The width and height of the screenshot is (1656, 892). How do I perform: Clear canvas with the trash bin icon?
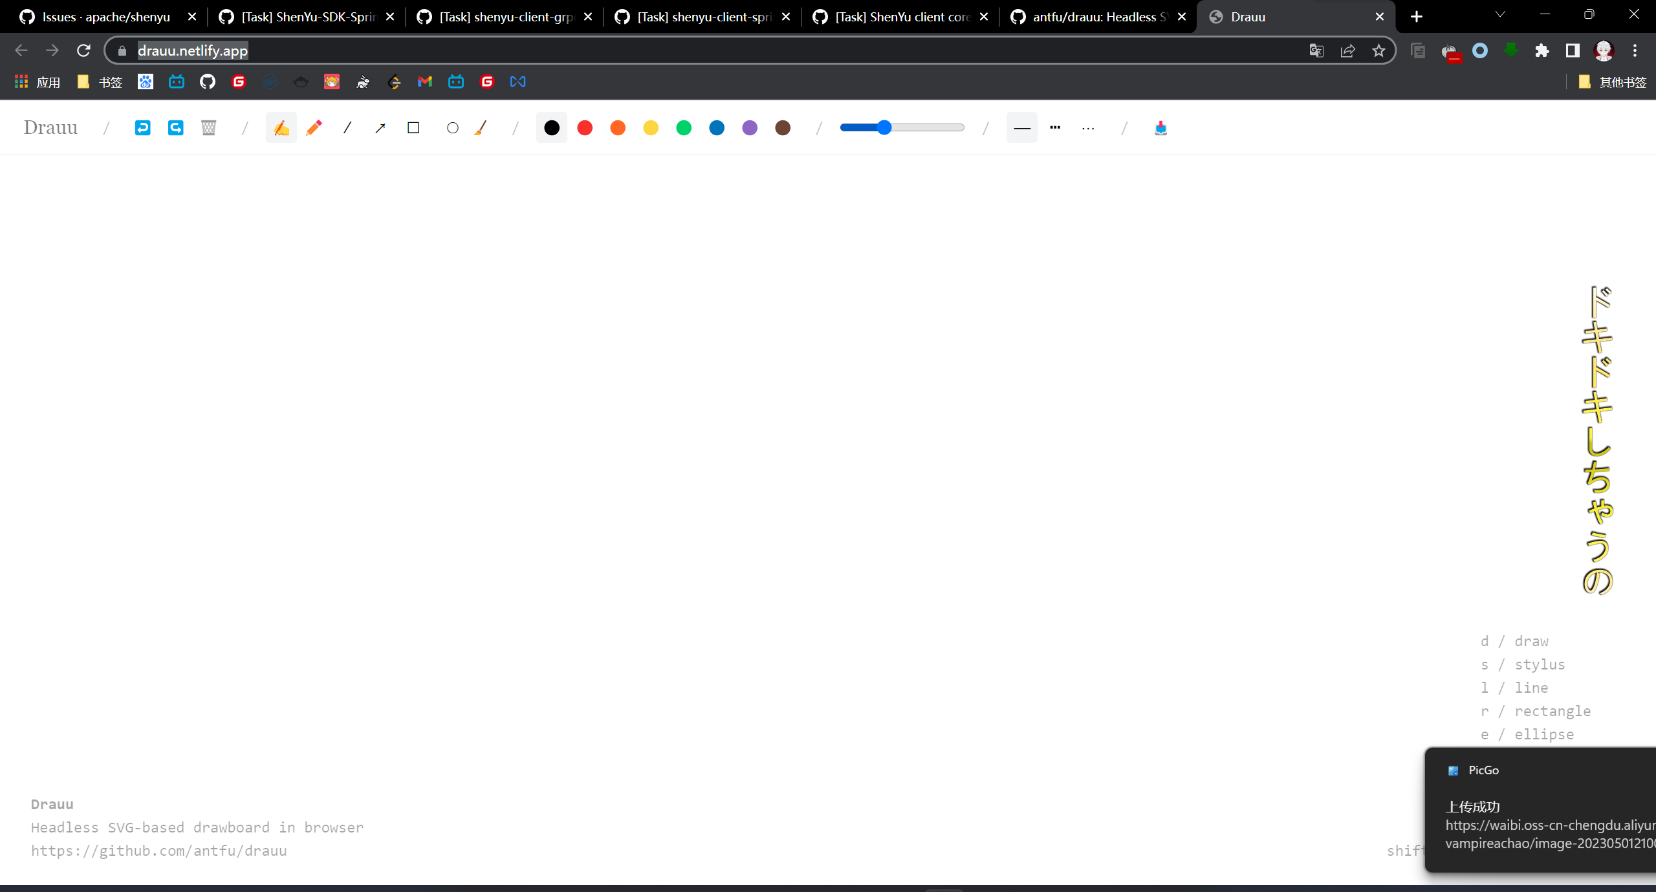pos(208,127)
